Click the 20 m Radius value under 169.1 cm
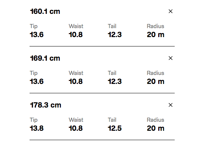Image resolution: width=202 pixels, height=148 pixels. (x=156, y=82)
